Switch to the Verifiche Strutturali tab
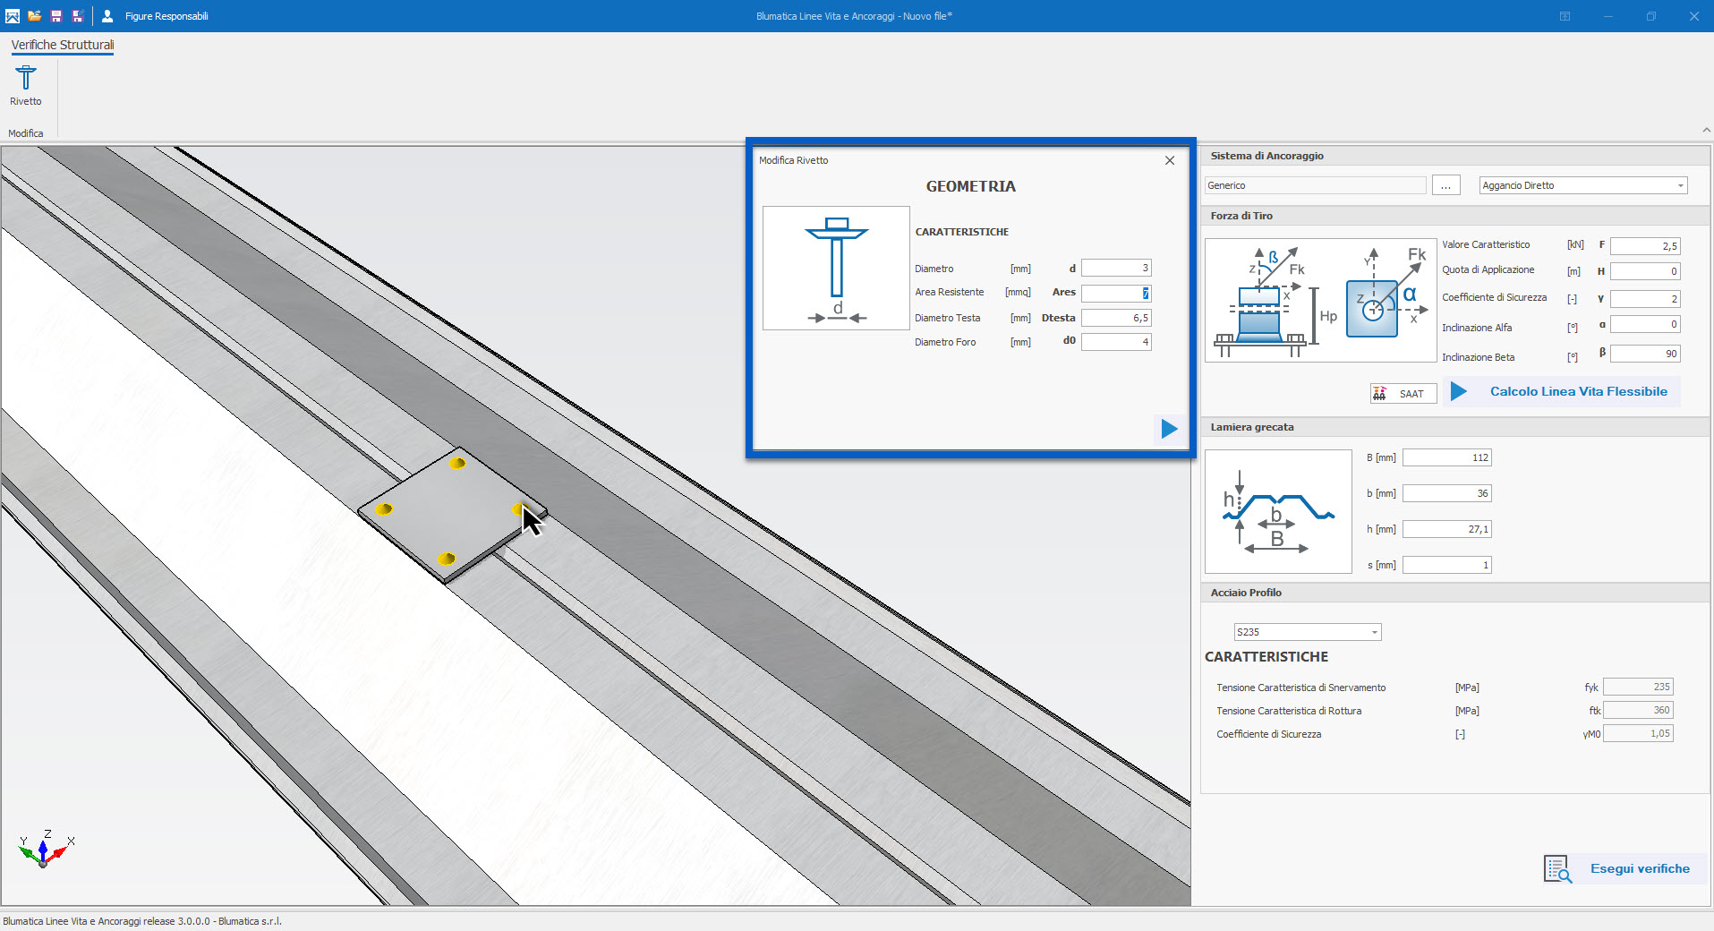 (63, 45)
